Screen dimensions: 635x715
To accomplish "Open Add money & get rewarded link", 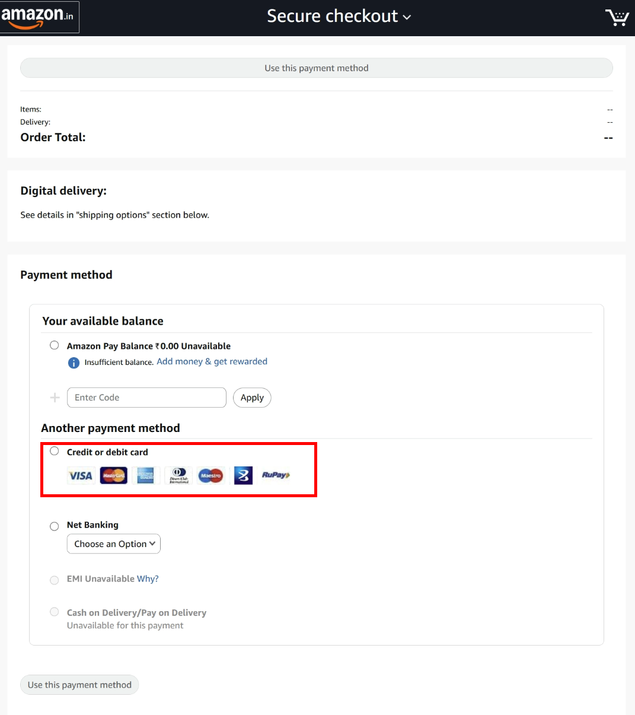I will [x=212, y=361].
